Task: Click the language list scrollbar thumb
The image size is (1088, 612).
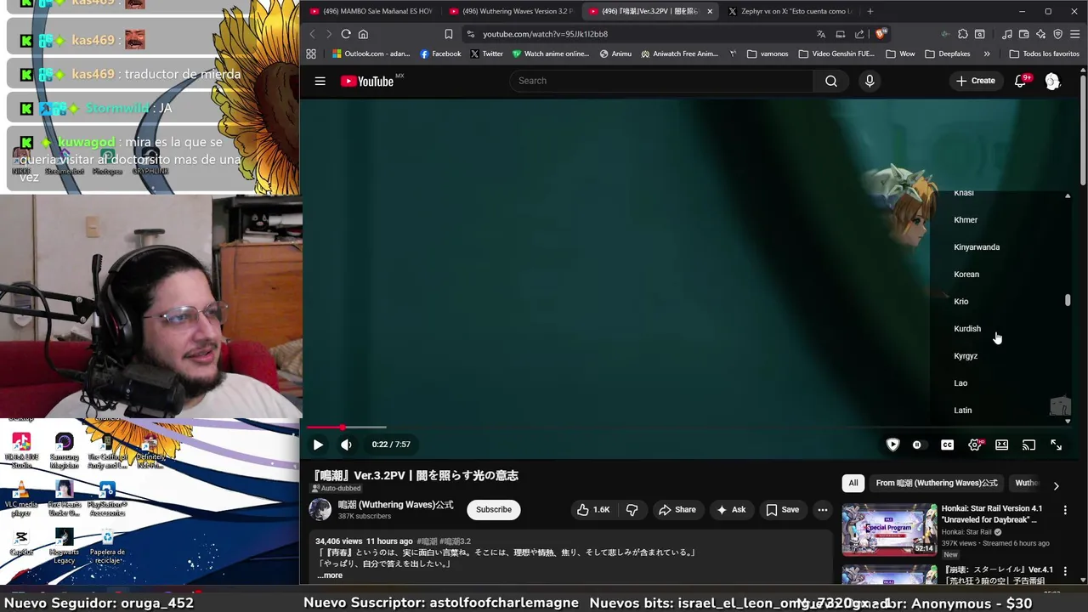Action: [1068, 300]
